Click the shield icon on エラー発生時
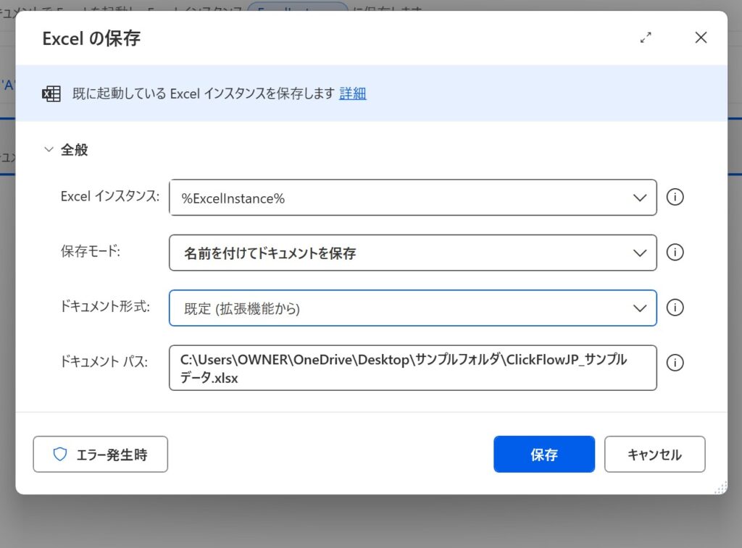The width and height of the screenshot is (742, 548). pyautogui.click(x=60, y=455)
